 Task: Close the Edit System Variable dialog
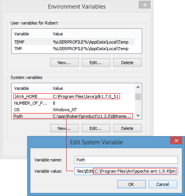[176, 140]
